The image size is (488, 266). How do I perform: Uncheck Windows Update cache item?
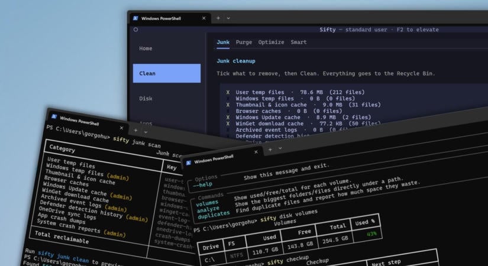click(228, 117)
